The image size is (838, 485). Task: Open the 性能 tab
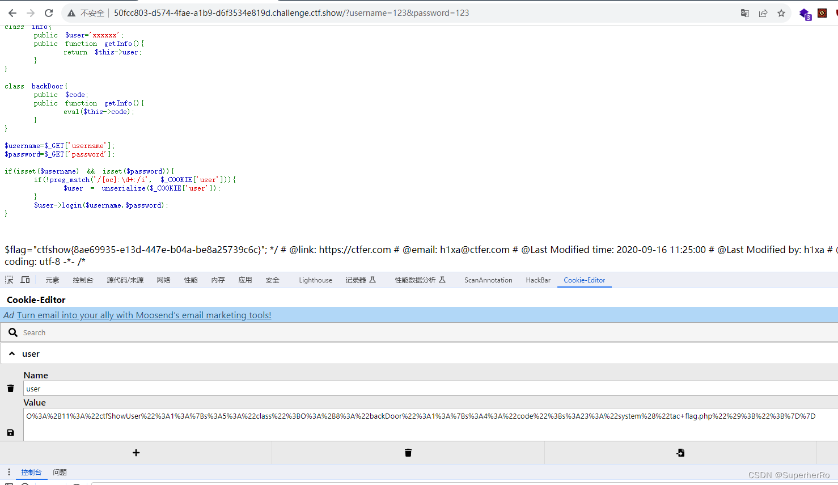tap(191, 280)
